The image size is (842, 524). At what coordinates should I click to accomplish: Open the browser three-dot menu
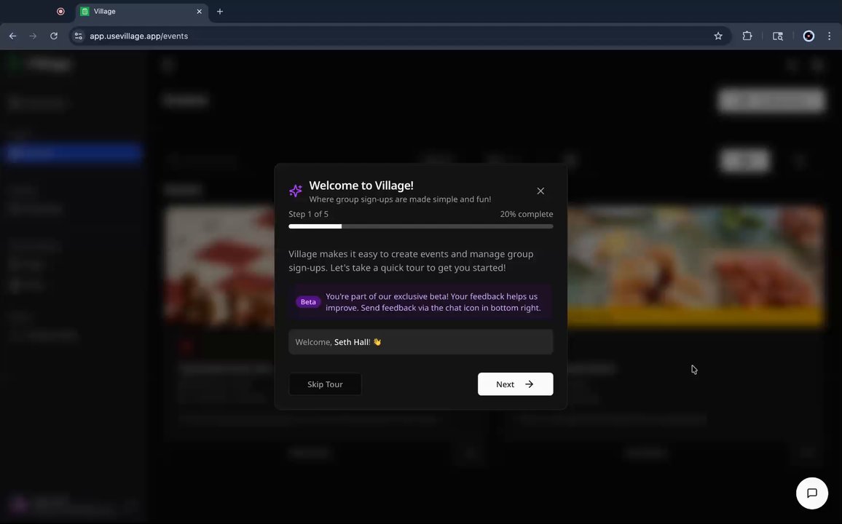(829, 36)
